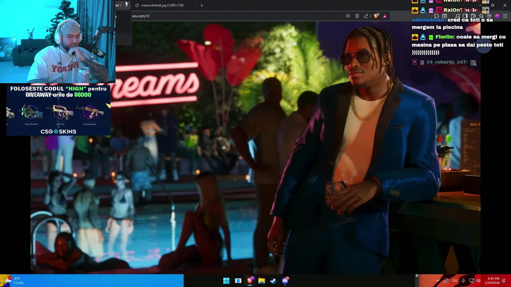Click the share page icon in address bar
Screen dimensions: 511x287
tap(366, 16)
